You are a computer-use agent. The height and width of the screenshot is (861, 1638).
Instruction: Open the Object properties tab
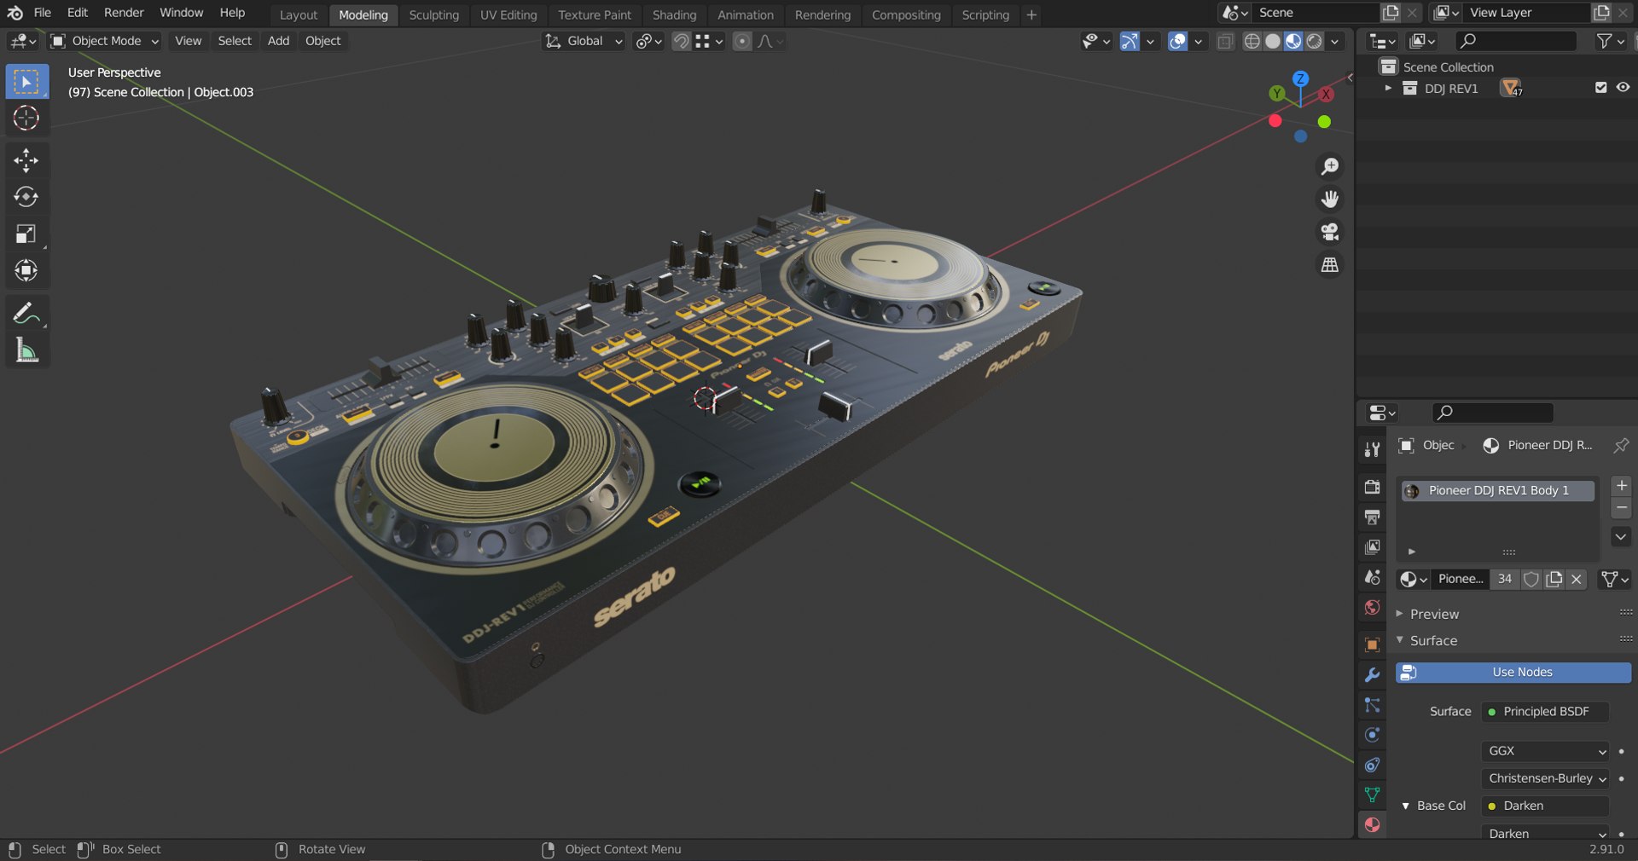point(1372,644)
